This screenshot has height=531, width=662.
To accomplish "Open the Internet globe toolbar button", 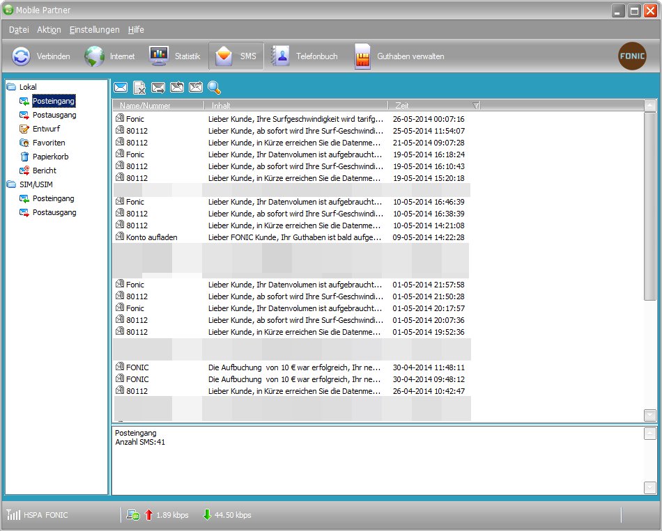I will 109,56.
